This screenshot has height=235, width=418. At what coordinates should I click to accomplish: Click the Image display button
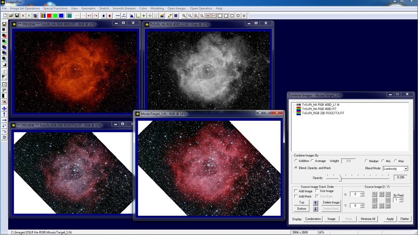(331, 219)
